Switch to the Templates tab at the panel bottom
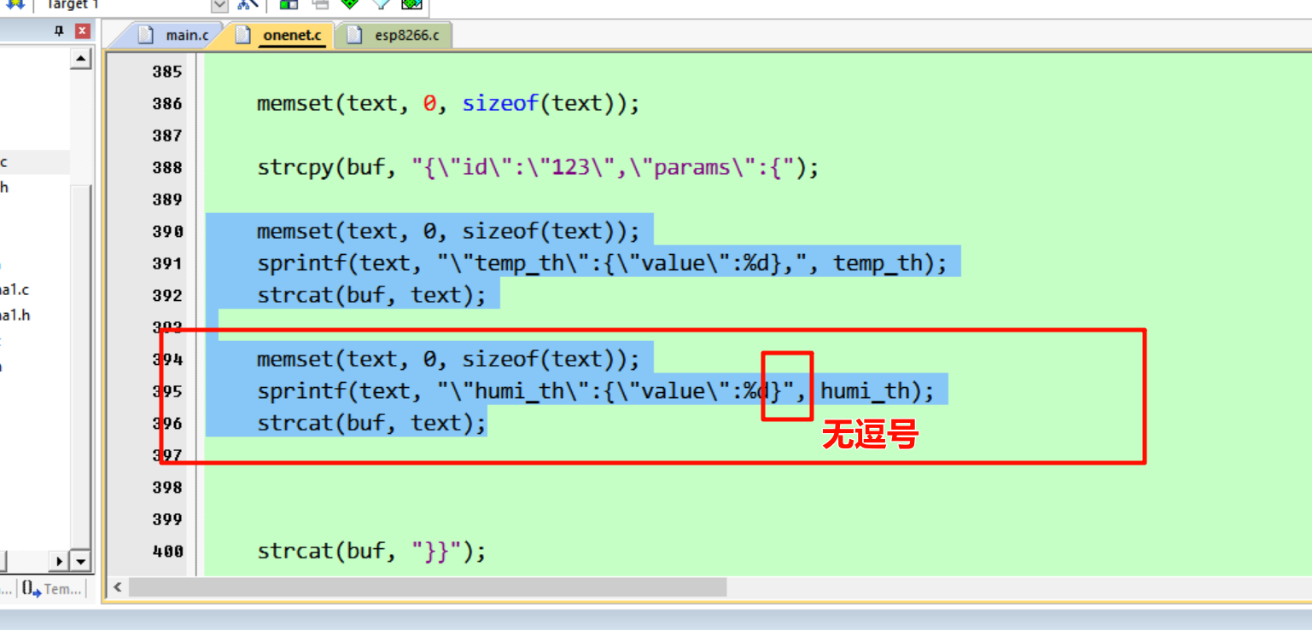Viewport: 1312px width, 630px height. 52,588
